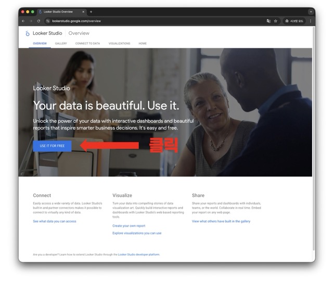
Task: Click the 'Visualize' section heading
Action: [x=122, y=196]
